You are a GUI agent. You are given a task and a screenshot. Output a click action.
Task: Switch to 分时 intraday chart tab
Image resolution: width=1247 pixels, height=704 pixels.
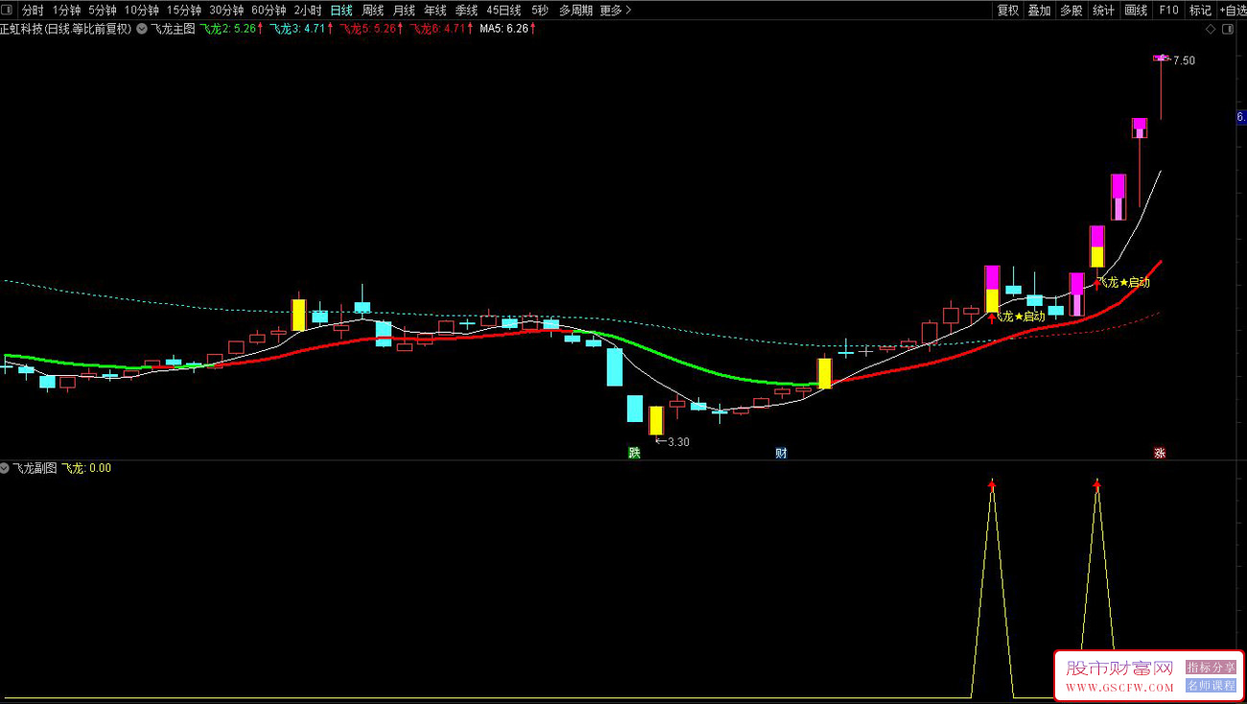[33, 11]
